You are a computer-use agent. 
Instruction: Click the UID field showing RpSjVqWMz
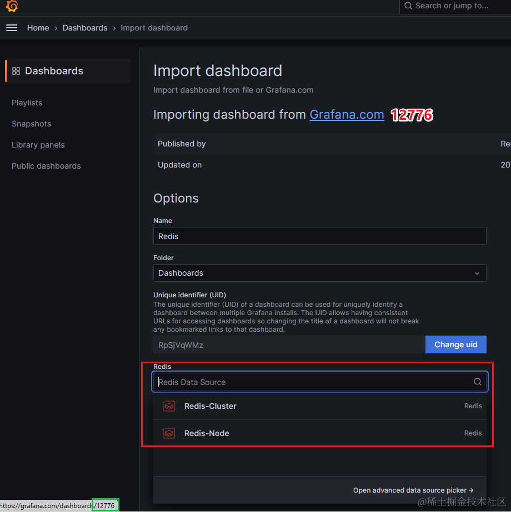click(x=289, y=344)
